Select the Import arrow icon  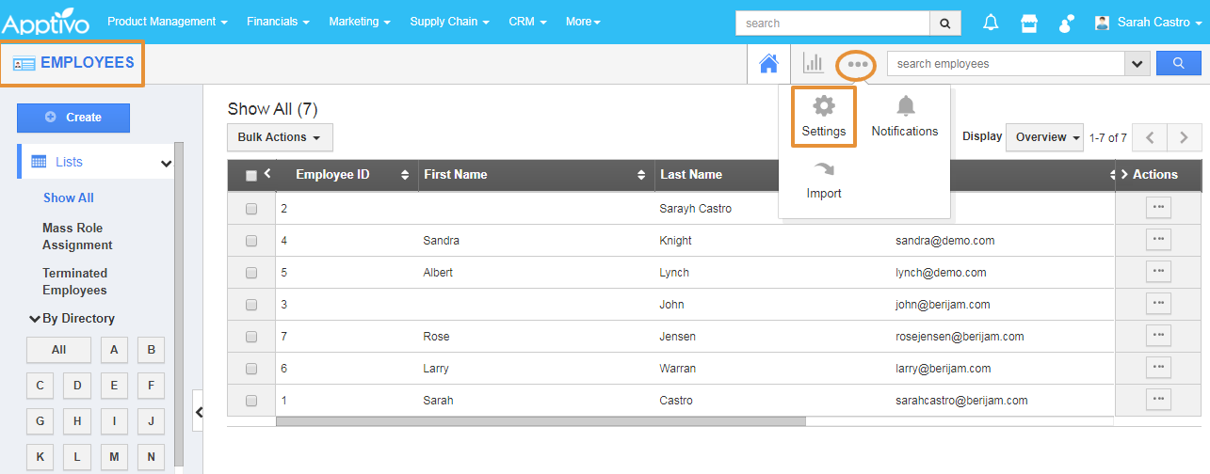click(824, 170)
